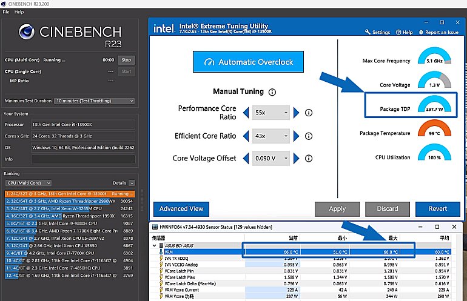This screenshot has height=301, width=467.
Task: Increase Core Voltage Offset with right arrow
Action: 297,159
